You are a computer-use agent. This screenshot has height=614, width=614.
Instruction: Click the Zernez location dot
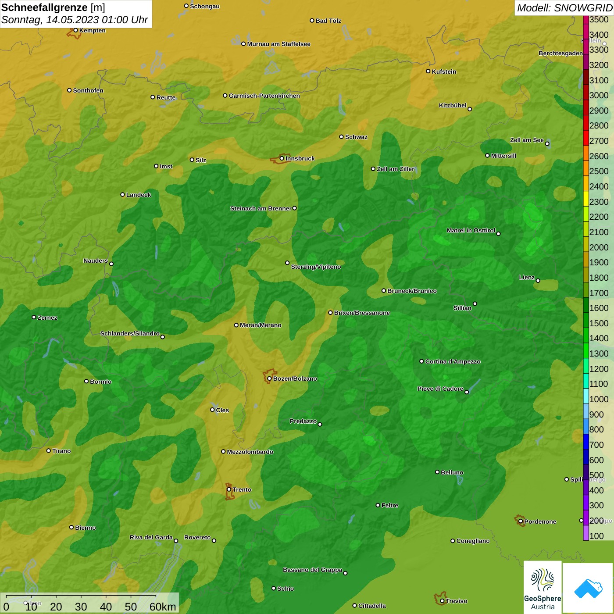pos(34,317)
